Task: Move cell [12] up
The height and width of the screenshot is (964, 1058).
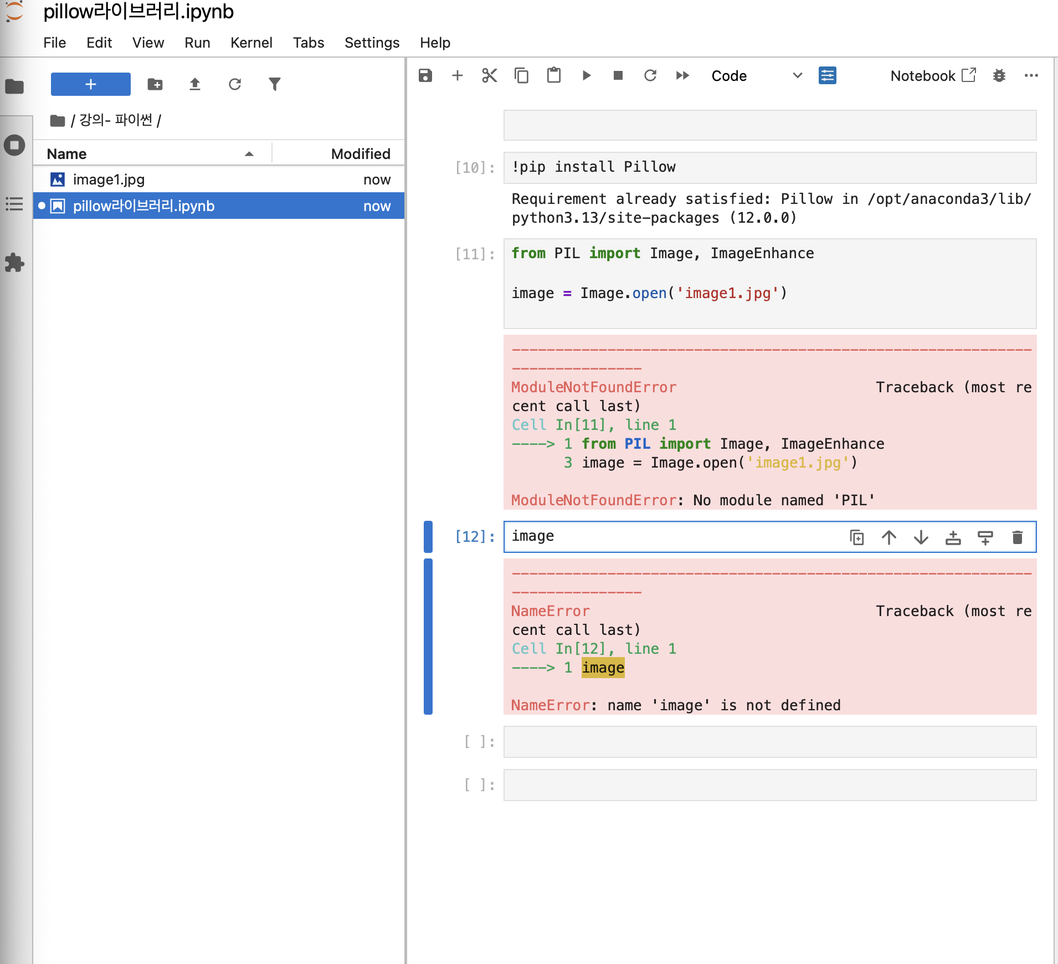Action: pyautogui.click(x=888, y=537)
